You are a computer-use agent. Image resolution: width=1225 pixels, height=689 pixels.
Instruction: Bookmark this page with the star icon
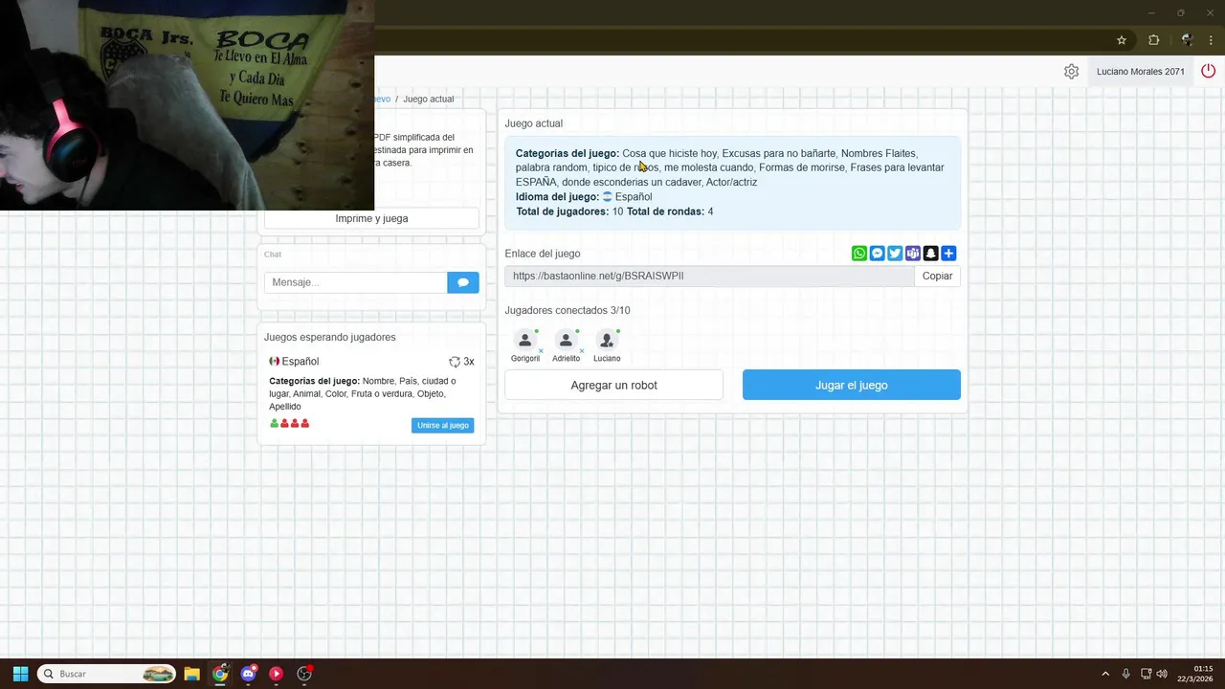[1122, 40]
